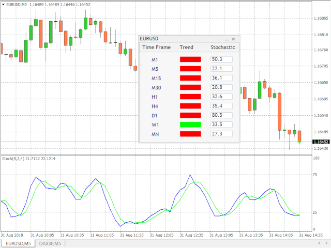The width and height of the screenshot is (331, 248).
Task: Click the M15 time frame label
Action: [156, 79]
